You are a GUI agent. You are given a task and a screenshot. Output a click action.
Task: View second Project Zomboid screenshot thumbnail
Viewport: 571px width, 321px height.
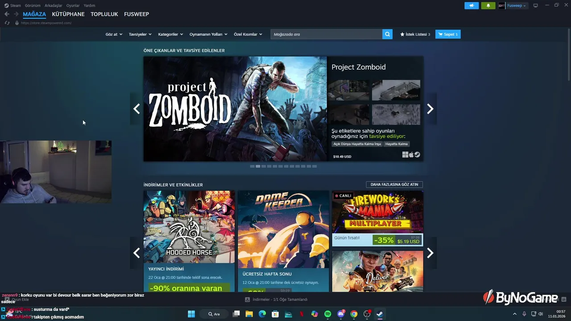click(396, 90)
